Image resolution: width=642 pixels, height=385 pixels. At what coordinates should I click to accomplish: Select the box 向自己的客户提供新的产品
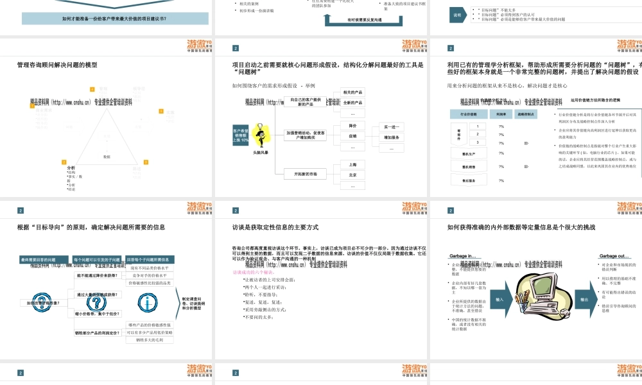pyautogui.click(x=305, y=102)
